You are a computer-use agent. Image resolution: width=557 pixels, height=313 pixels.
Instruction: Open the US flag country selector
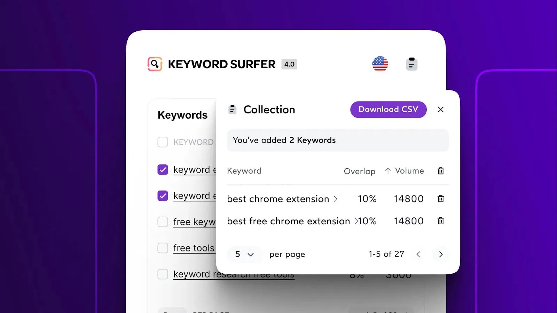point(380,64)
